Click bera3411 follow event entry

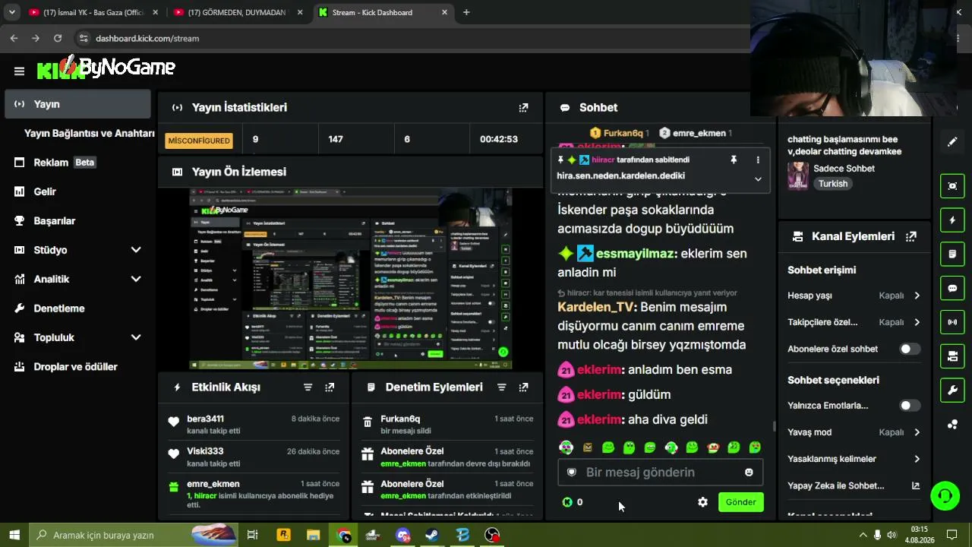click(x=254, y=425)
